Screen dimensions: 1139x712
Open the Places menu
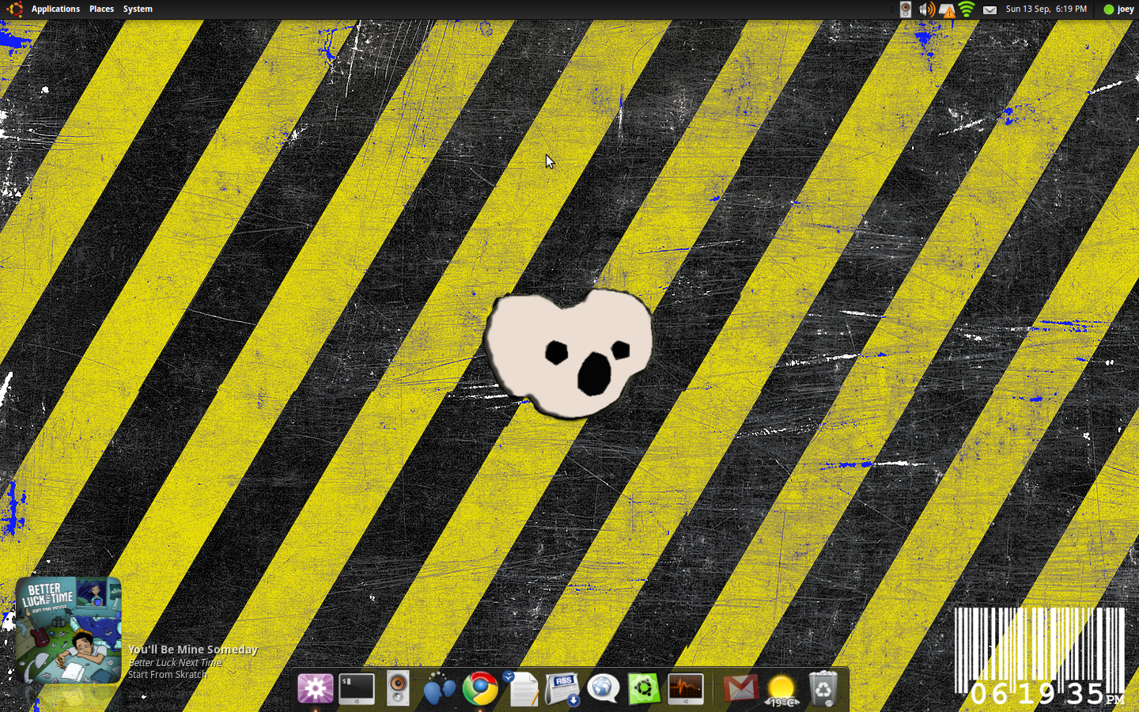click(101, 9)
